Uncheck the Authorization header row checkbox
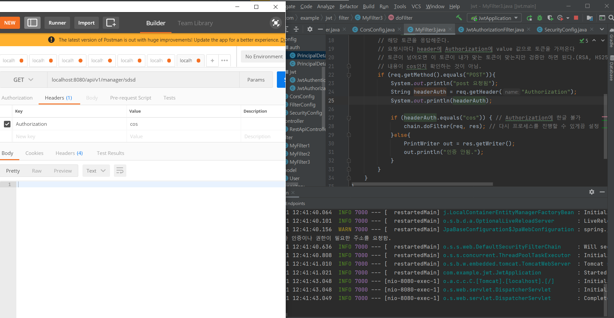 (x=7, y=124)
